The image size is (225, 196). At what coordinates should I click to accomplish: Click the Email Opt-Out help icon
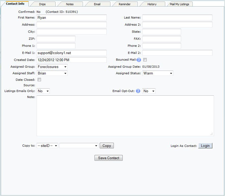coord(138,91)
